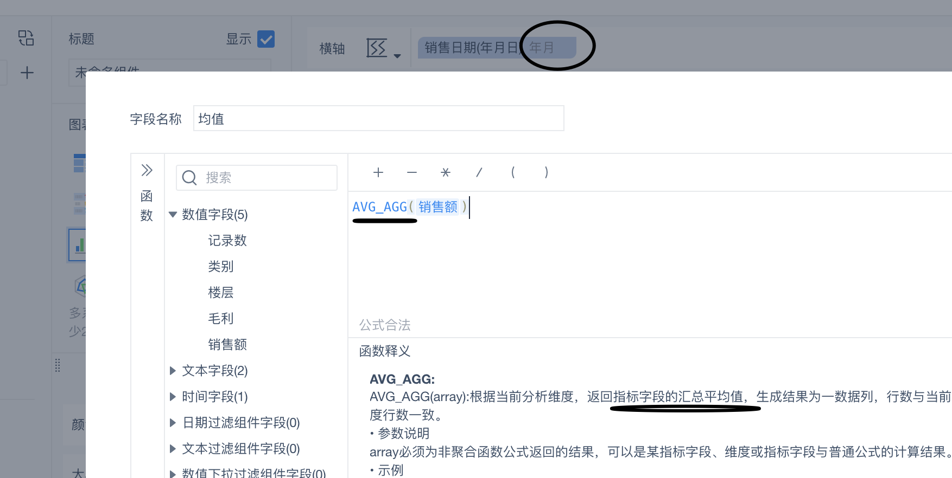
Task: Click the minus operator button
Action: (412, 172)
